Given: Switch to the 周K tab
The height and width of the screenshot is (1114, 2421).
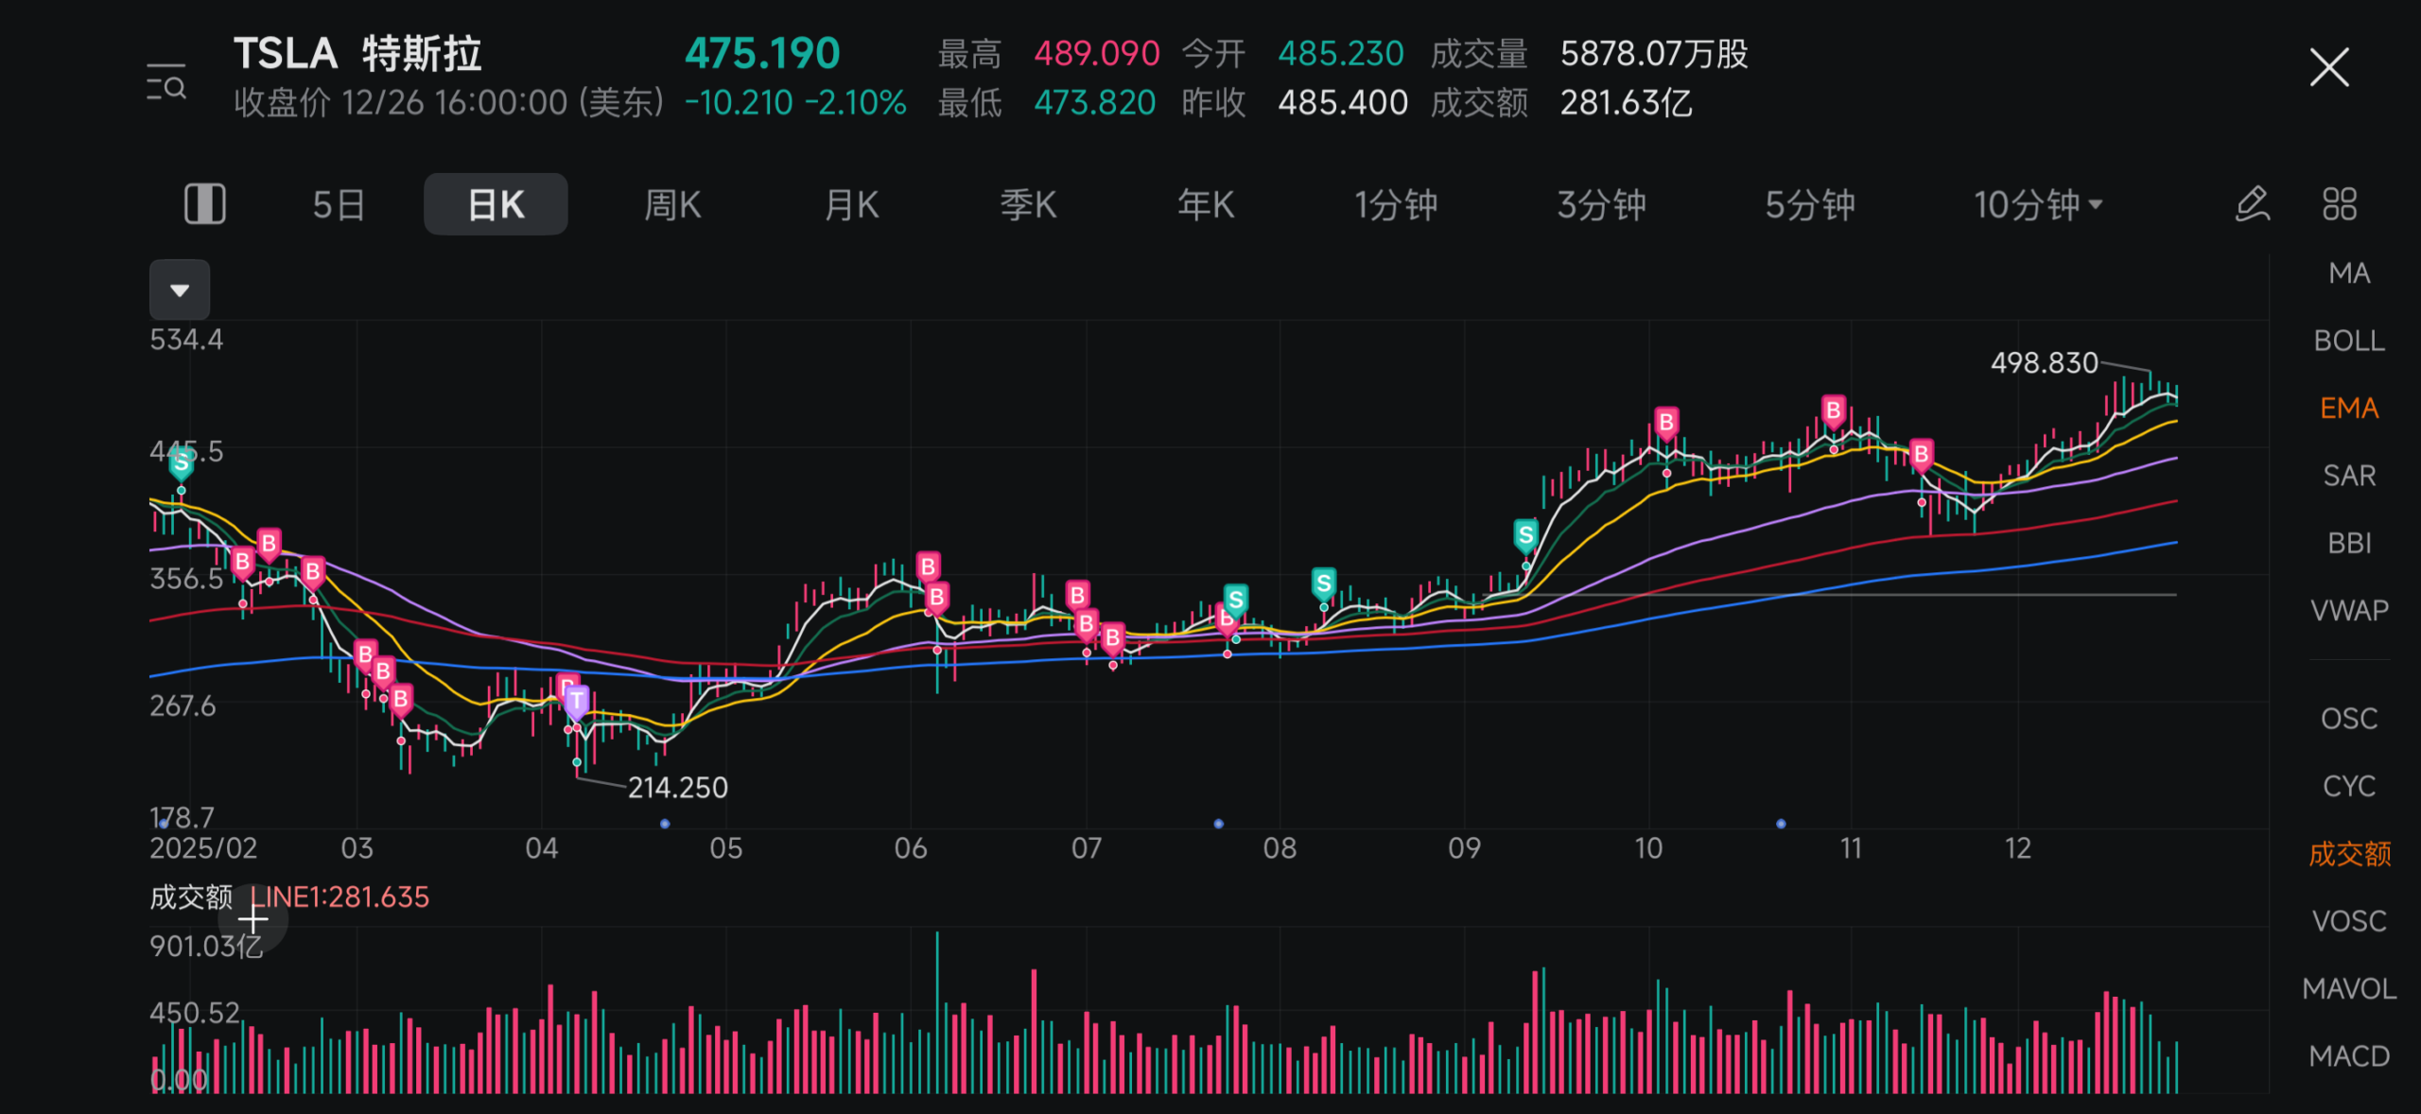Looking at the screenshot, I should tap(672, 204).
